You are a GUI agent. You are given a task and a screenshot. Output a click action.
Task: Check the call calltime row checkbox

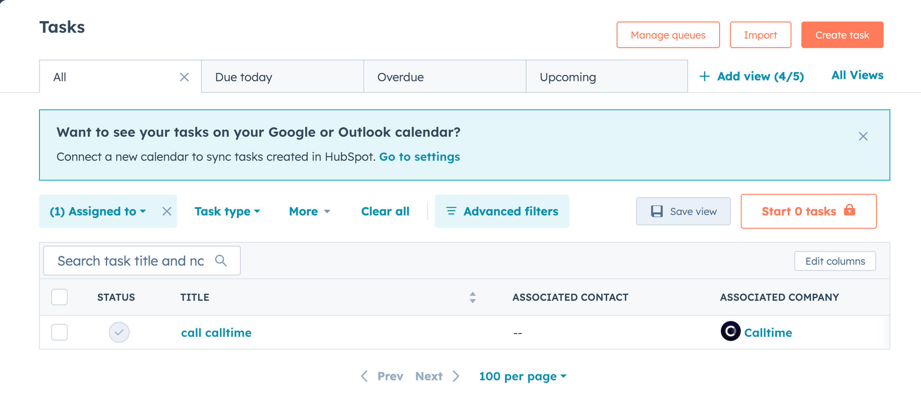coord(60,332)
